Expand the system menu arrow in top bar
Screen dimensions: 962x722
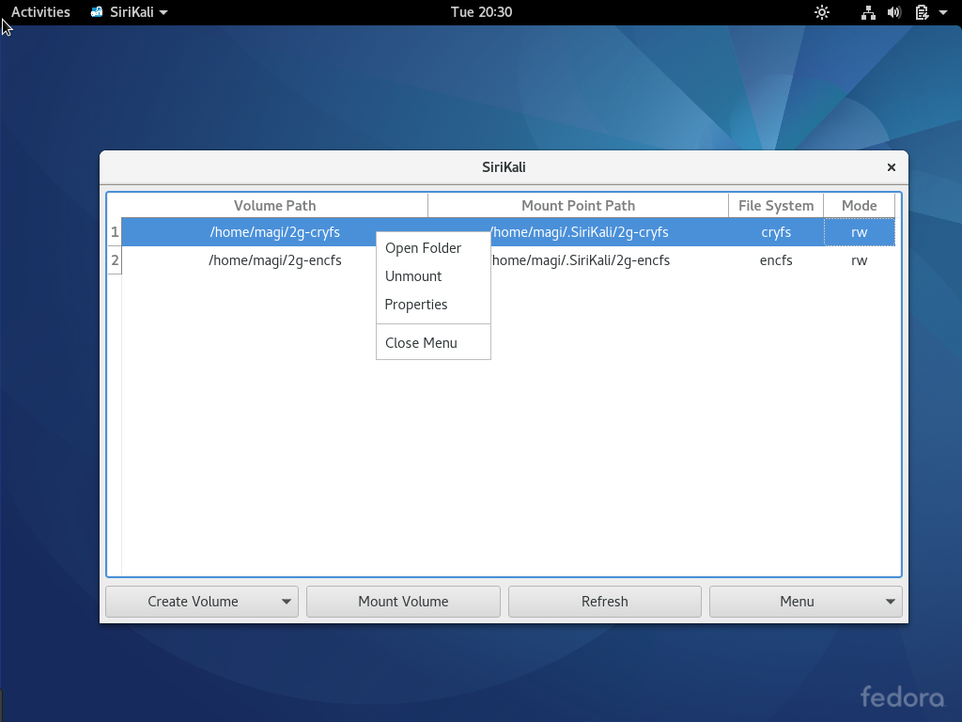point(943,12)
